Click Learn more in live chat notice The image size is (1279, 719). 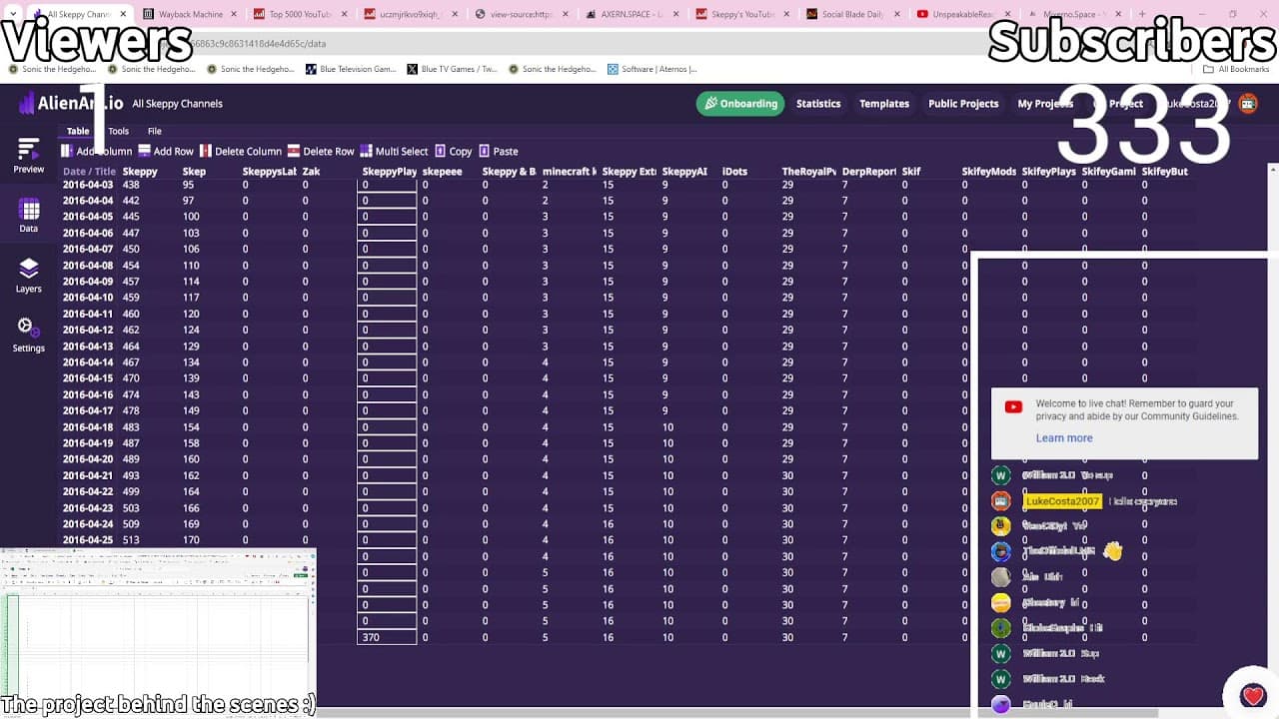(x=1064, y=438)
